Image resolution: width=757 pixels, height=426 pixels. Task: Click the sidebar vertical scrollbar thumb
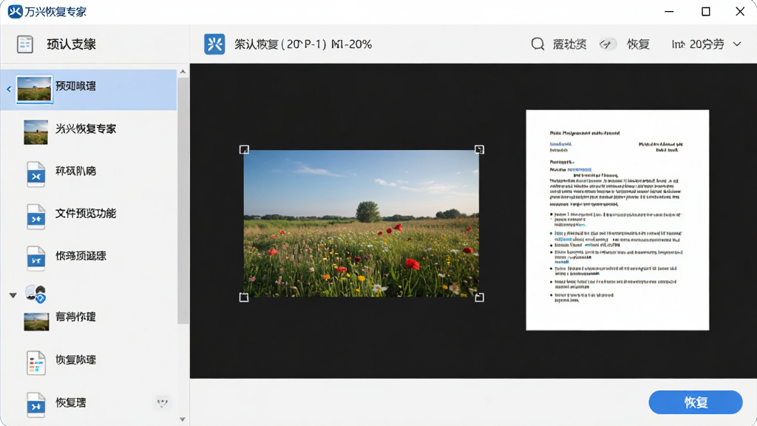tap(183, 200)
